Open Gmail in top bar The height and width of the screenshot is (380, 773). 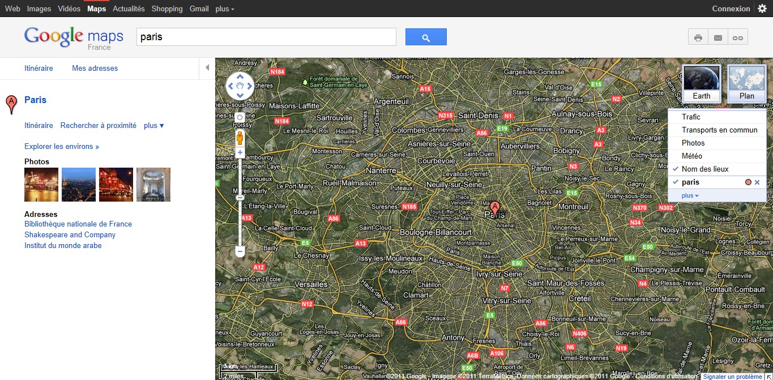[199, 8]
